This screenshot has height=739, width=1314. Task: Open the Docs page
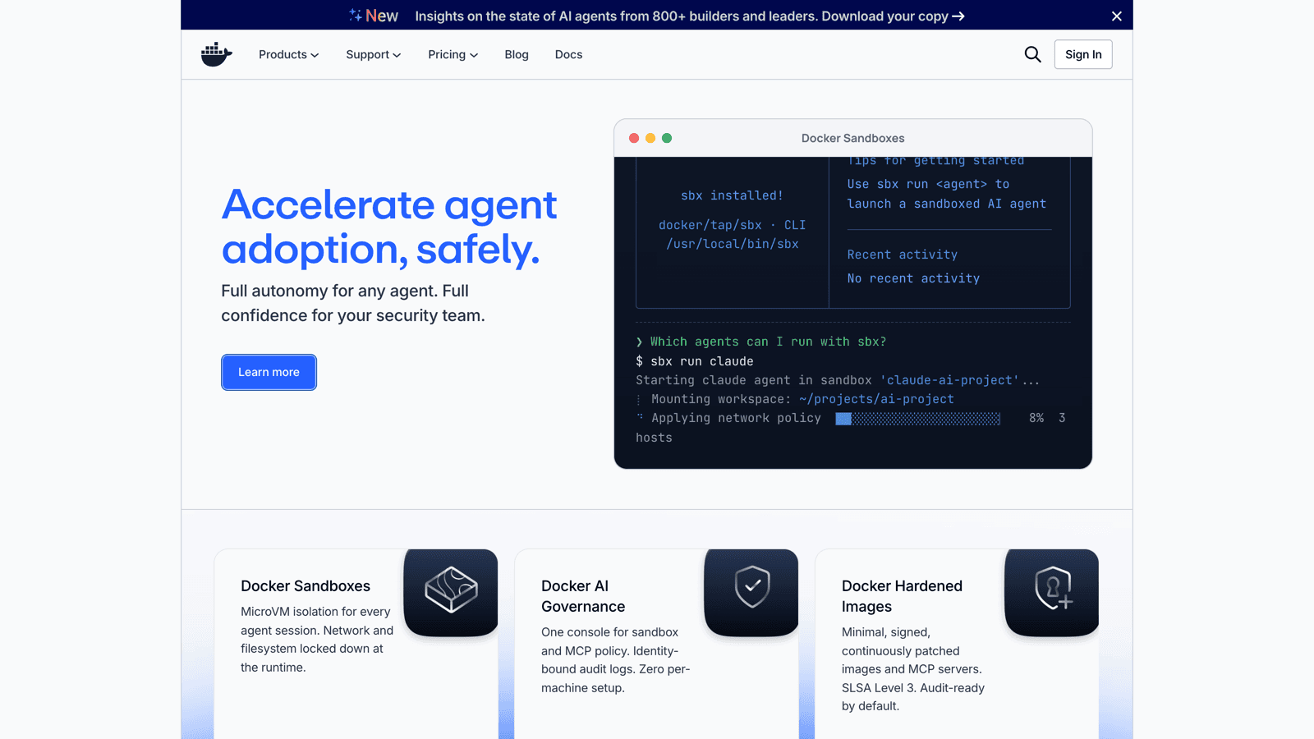(x=568, y=54)
